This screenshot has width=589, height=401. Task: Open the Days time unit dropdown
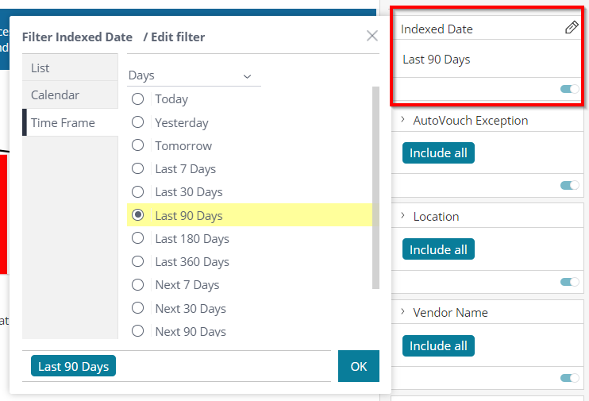click(x=194, y=75)
